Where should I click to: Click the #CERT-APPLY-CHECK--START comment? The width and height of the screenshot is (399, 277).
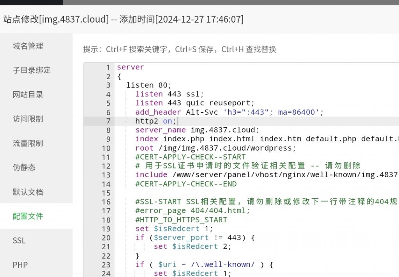point(190,157)
